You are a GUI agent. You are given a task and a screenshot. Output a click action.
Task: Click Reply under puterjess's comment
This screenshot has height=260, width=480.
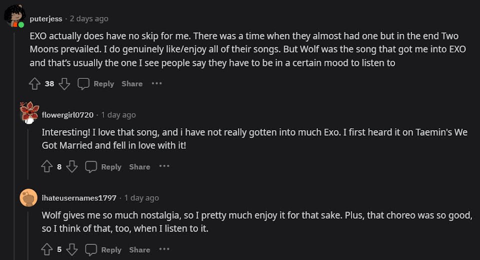pos(96,84)
